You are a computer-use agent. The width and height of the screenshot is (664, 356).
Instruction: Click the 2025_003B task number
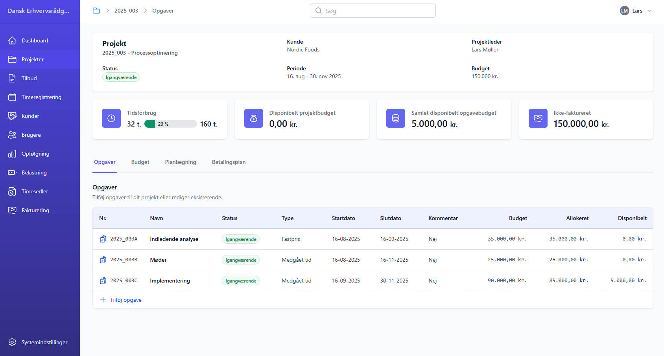tap(124, 260)
